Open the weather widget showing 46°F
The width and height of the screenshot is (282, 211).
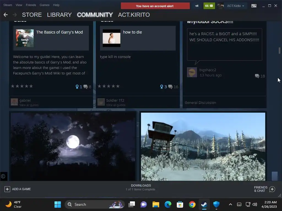13,204
